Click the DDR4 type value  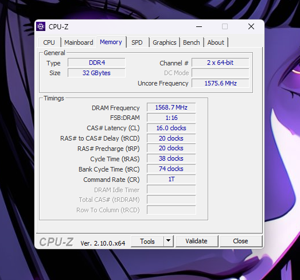96,63
